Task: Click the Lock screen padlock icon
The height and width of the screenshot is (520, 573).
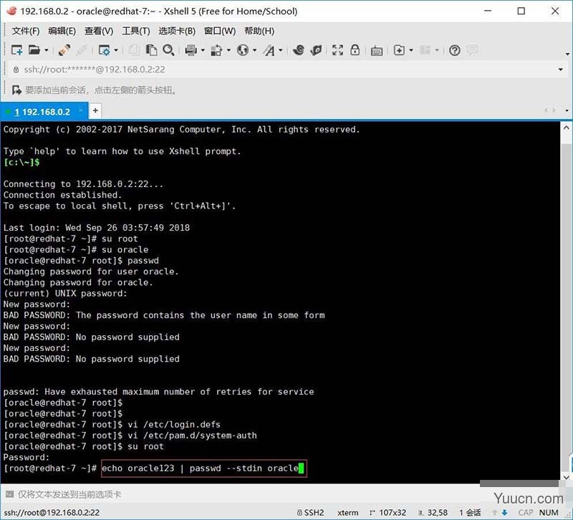Action: [x=355, y=50]
